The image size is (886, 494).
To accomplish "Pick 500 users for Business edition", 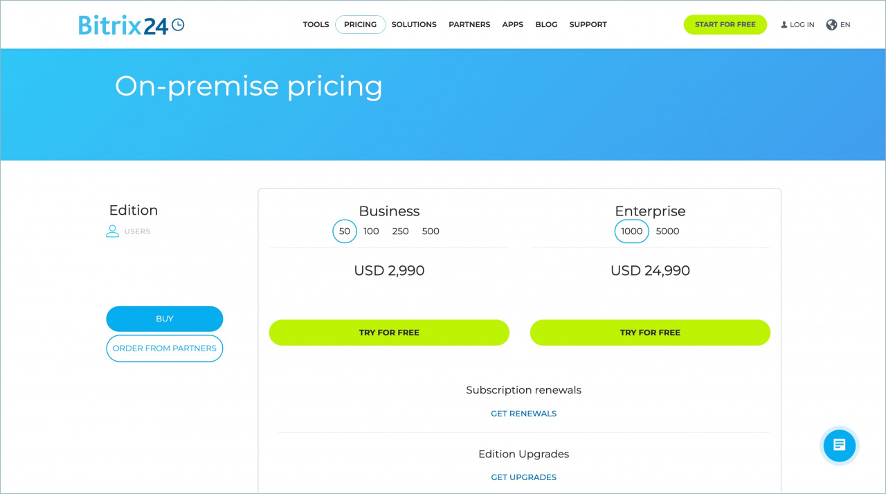I will click(431, 231).
